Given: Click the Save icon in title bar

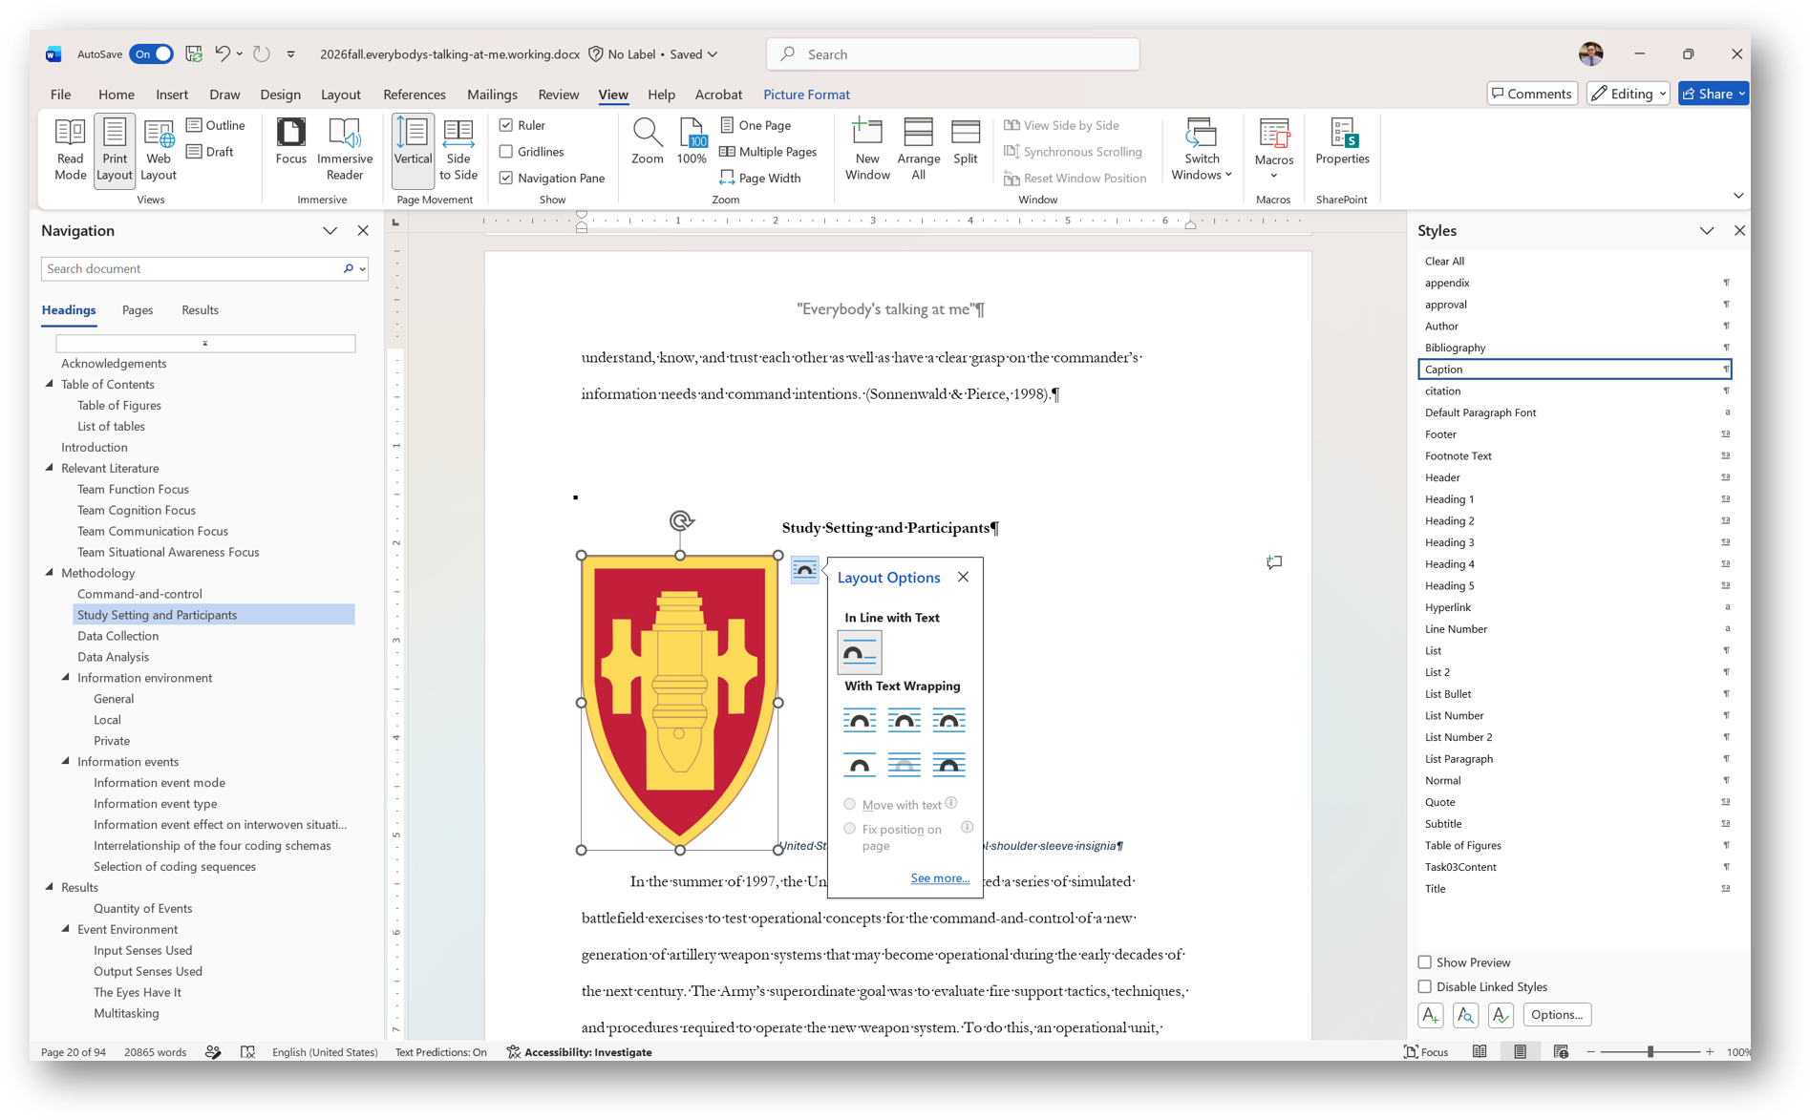Looking at the screenshot, I should coord(194,54).
